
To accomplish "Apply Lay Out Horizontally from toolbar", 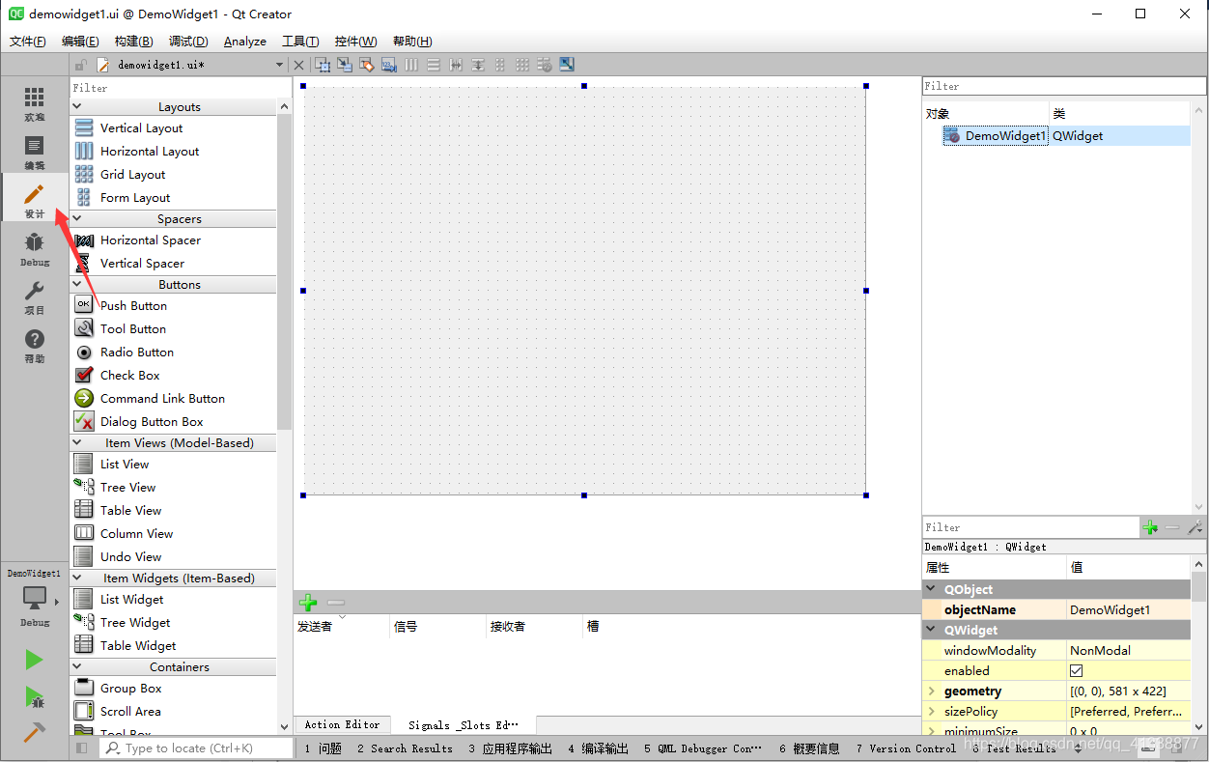I will pos(411,65).
